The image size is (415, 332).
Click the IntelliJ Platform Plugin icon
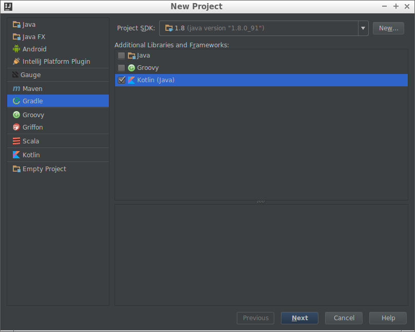[x=16, y=62]
